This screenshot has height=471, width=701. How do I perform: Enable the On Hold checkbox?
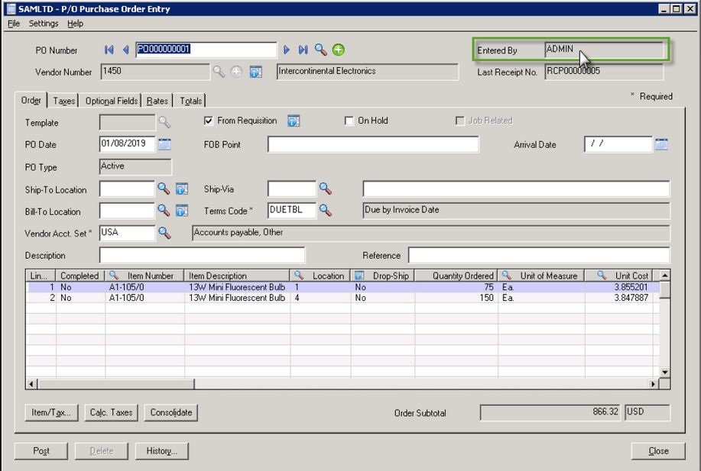tap(349, 121)
